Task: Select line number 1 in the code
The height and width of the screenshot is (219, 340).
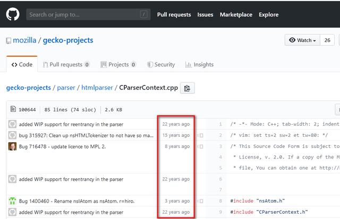Action: 220,124
